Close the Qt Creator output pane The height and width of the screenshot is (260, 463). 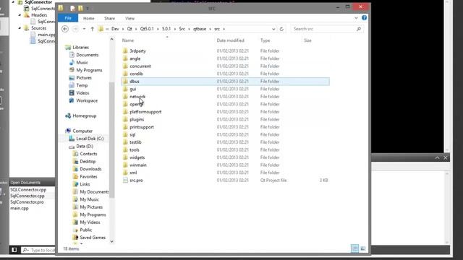(x=446, y=158)
